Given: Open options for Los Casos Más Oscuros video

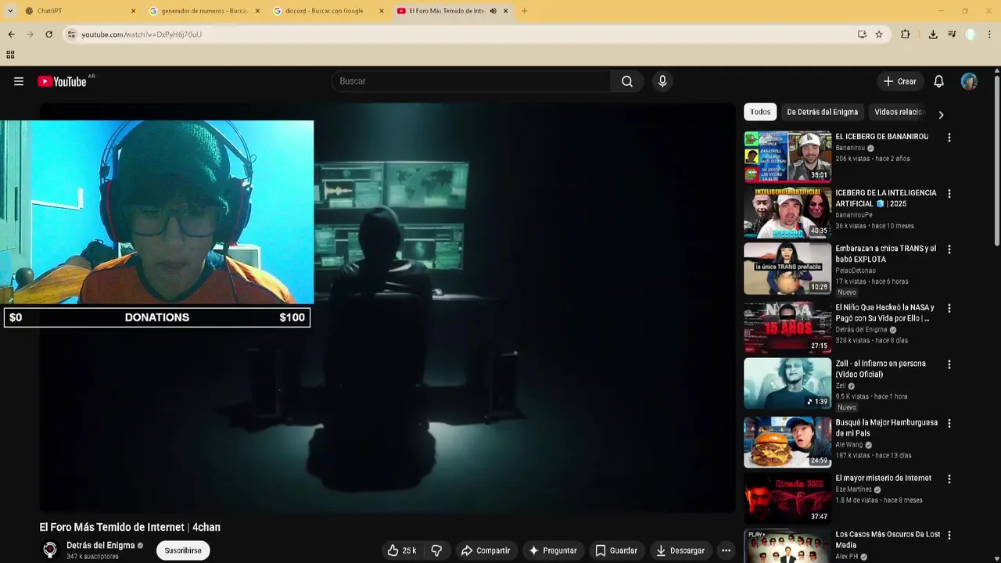Looking at the screenshot, I should point(949,536).
